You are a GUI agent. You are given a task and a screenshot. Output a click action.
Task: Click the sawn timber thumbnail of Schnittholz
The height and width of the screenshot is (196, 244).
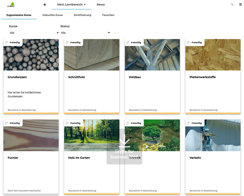92,55
